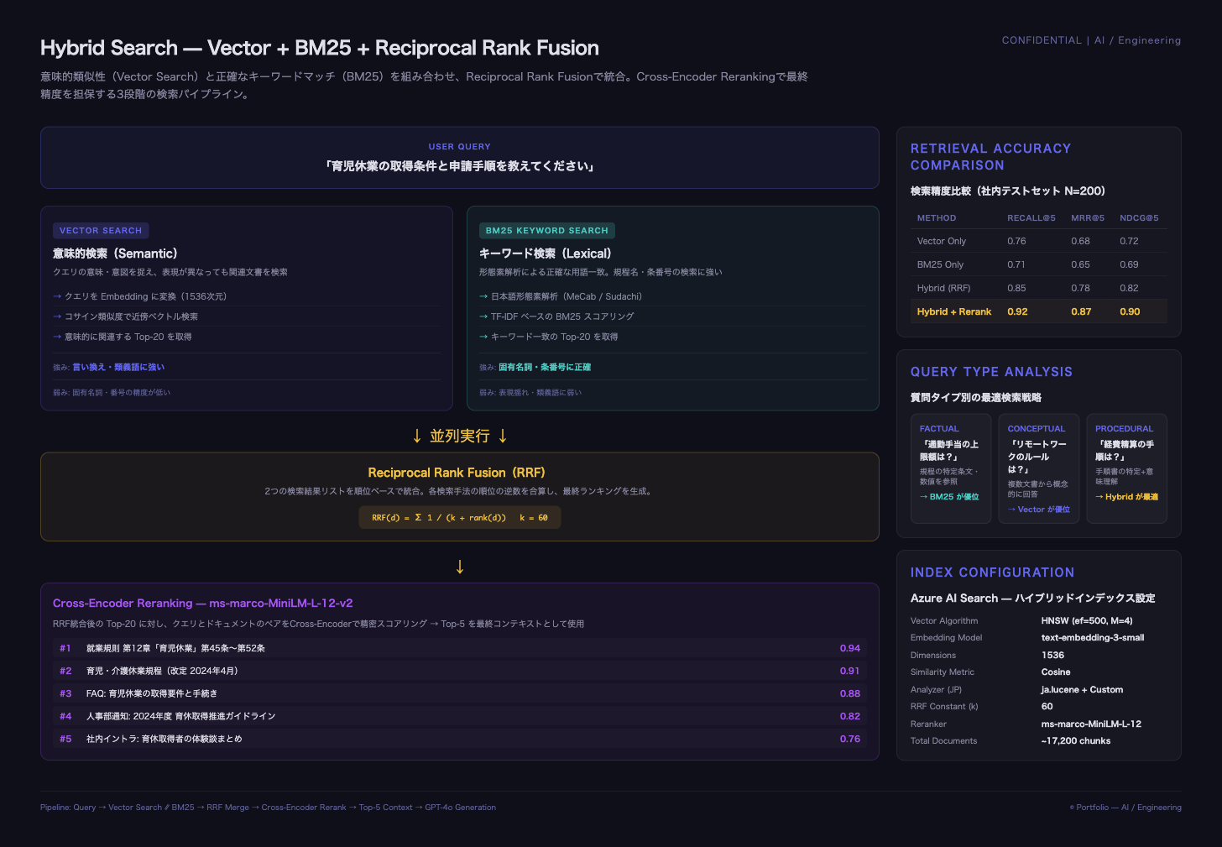Click the text-embedding-3-small model value

pyautogui.click(x=1092, y=638)
